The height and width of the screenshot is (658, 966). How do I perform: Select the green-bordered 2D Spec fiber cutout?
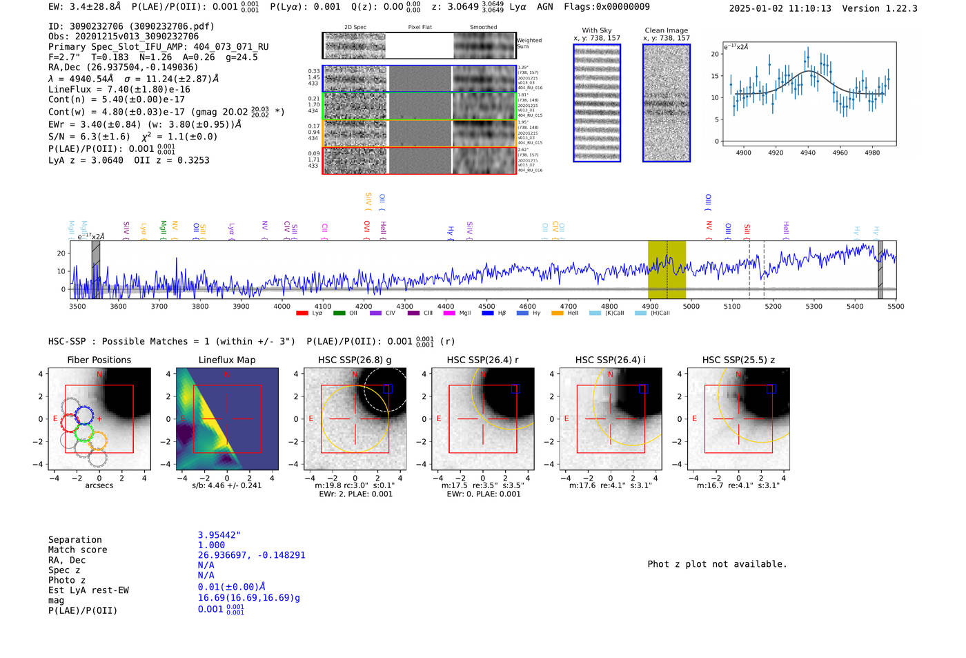pyautogui.click(x=355, y=106)
